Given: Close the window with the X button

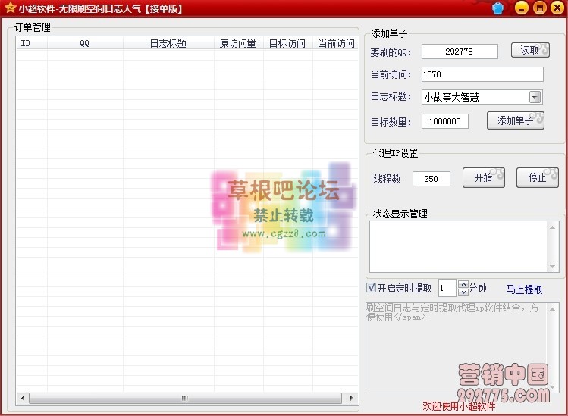Looking at the screenshot, I should [x=557, y=8].
